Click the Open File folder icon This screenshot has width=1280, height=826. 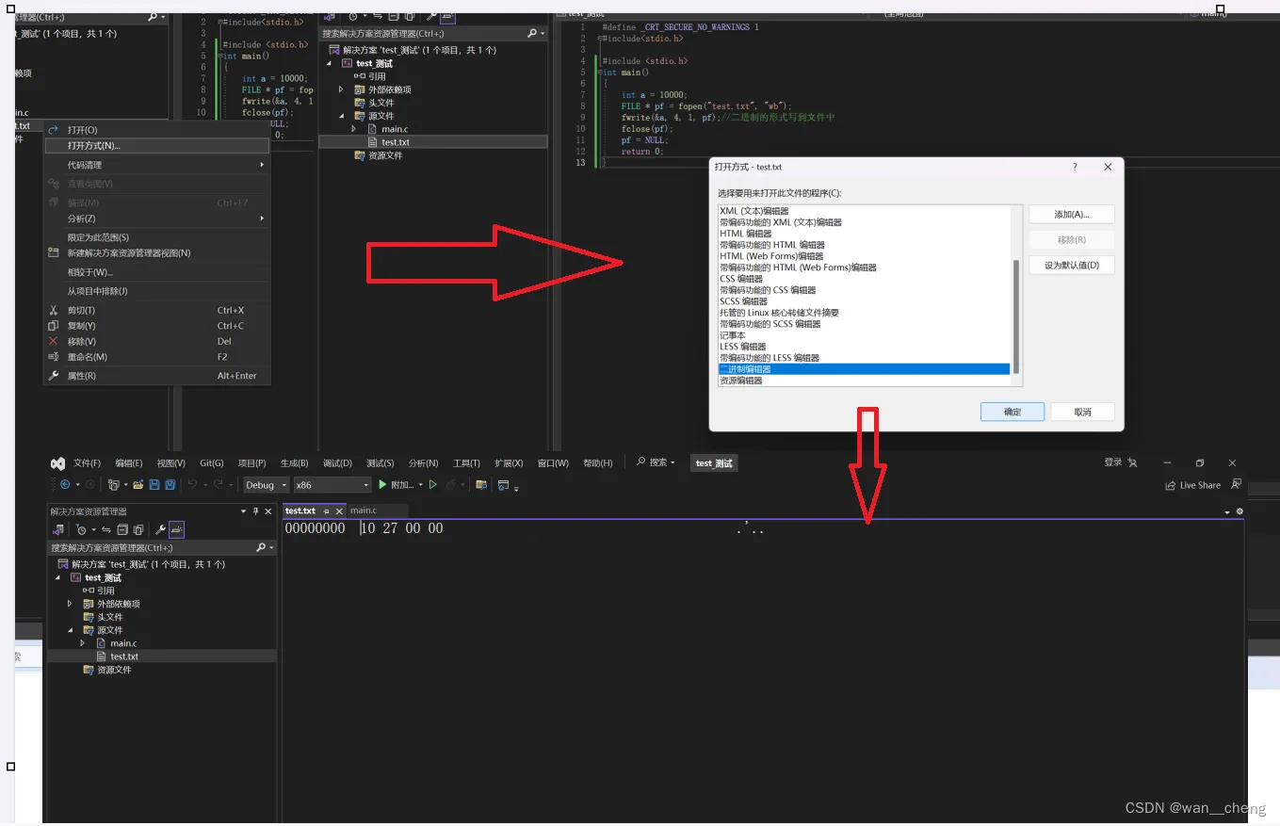pyautogui.click(x=138, y=485)
